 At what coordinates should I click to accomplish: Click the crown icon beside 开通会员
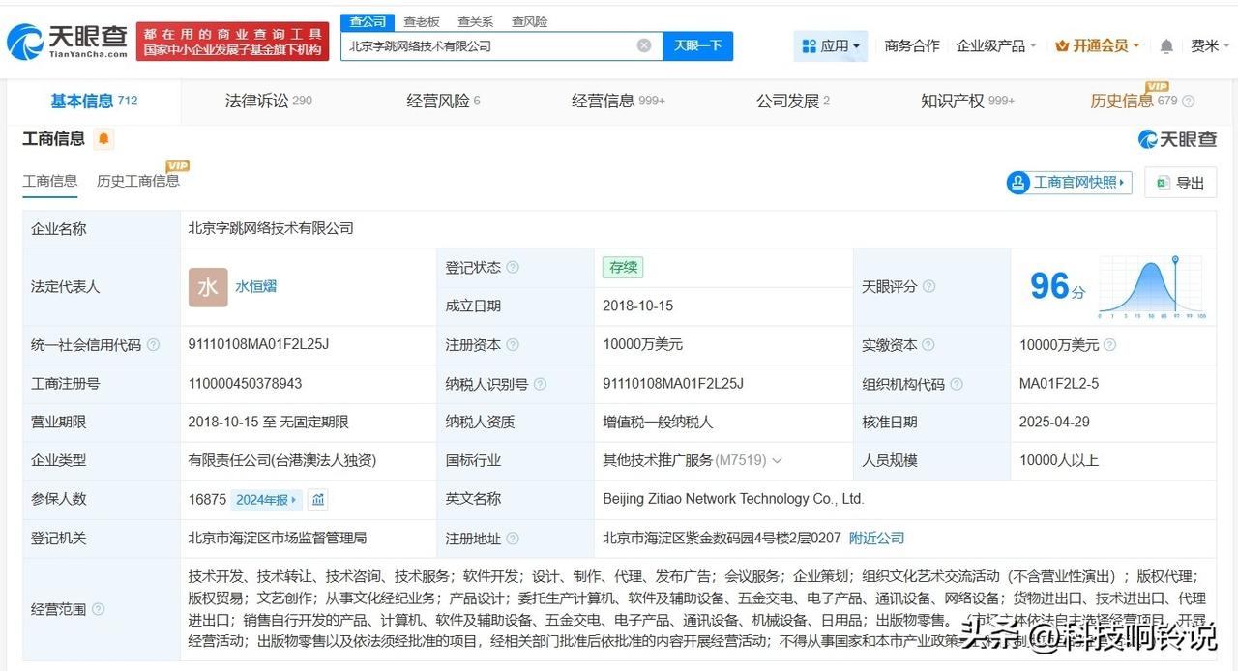(x=1062, y=45)
